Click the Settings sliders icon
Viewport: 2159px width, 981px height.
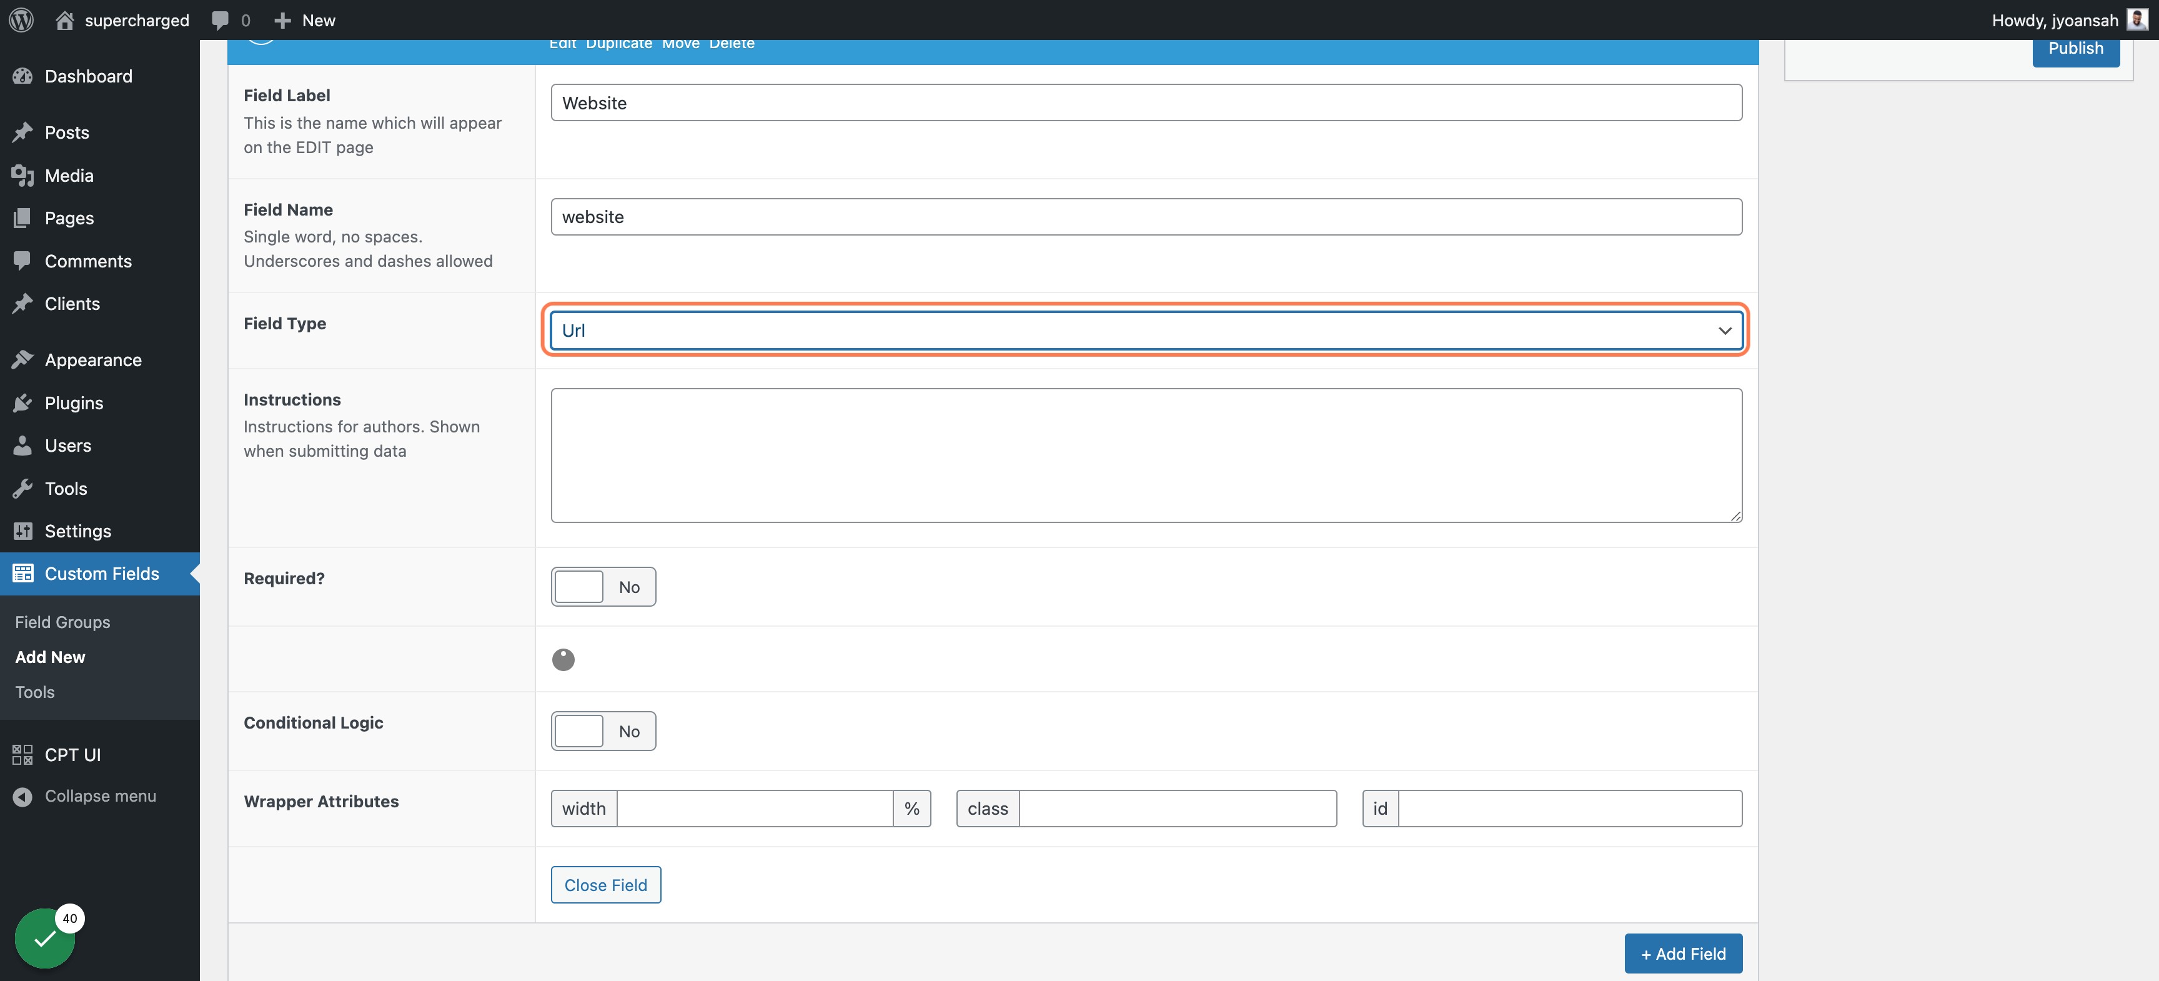click(22, 530)
